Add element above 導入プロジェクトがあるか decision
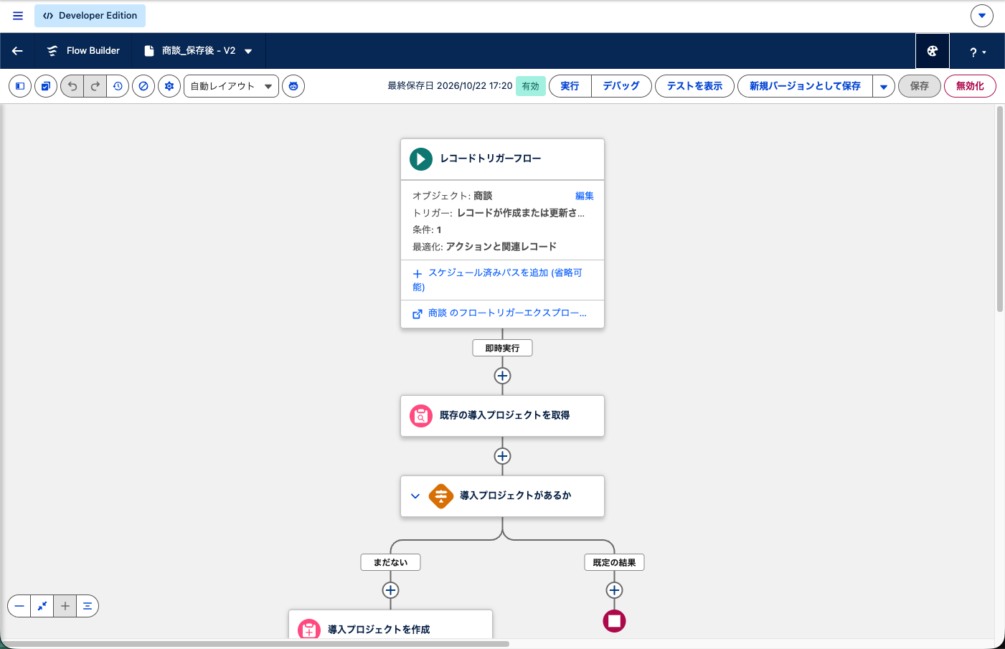Viewport: 1005px width, 649px height. [x=503, y=456]
